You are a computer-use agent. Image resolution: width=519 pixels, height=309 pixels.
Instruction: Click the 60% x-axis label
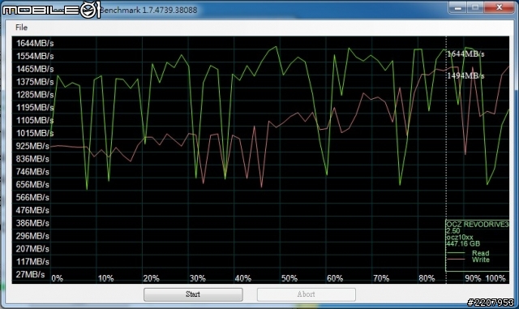pos(335,278)
